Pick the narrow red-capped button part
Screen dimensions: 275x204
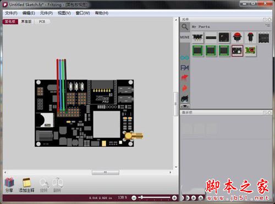coord(250,37)
